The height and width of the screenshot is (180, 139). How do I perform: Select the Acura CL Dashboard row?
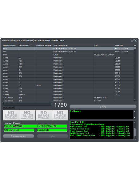pyautogui.click(x=68, y=58)
